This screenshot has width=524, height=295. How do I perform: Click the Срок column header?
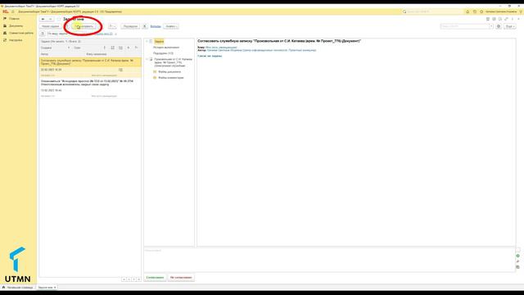tap(77, 48)
